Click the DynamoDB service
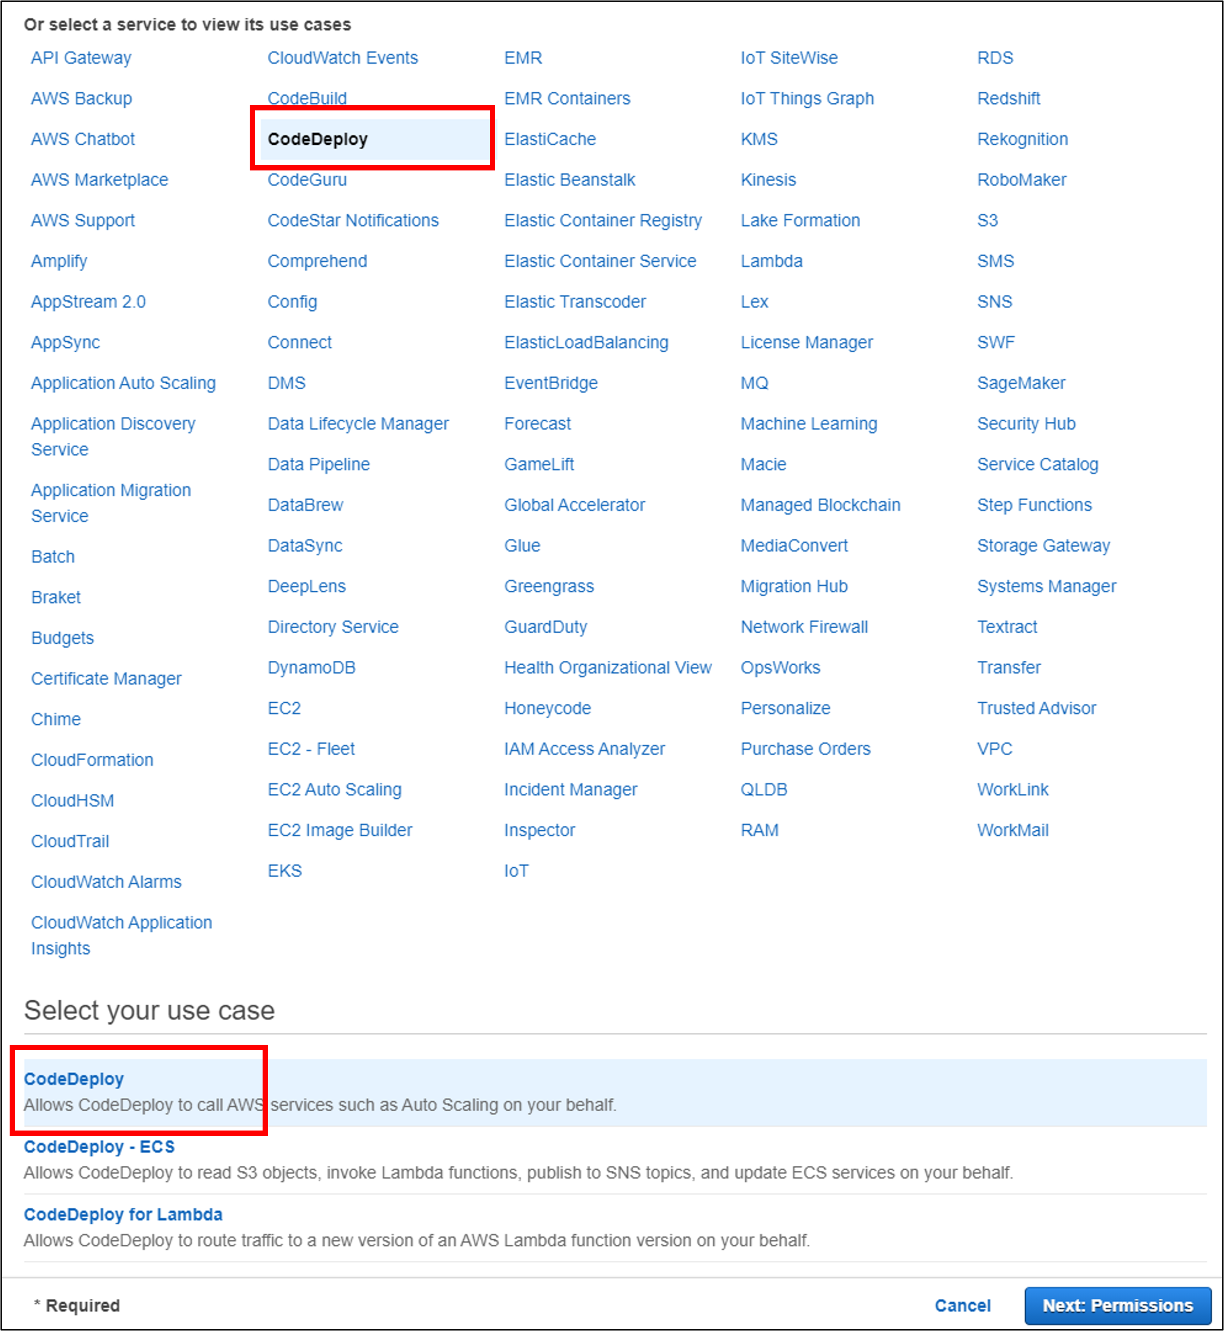 311,667
